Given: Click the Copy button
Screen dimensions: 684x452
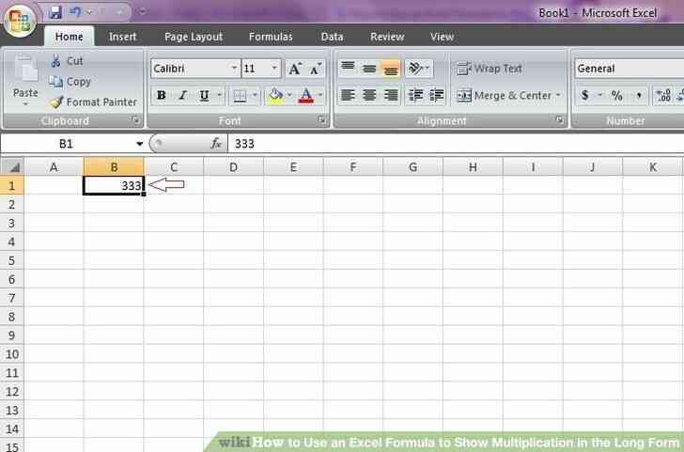Looking at the screenshot, I should pyautogui.click(x=70, y=81).
